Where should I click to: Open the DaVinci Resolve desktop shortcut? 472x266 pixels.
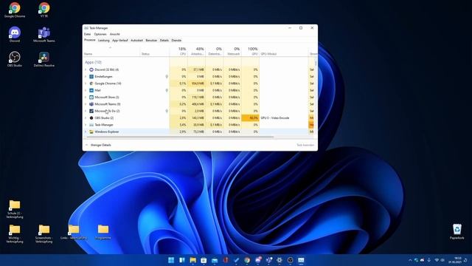point(44,59)
